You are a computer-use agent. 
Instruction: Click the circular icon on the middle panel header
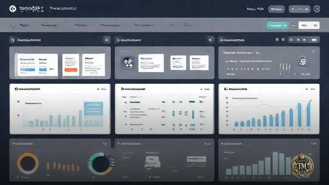click(210, 40)
